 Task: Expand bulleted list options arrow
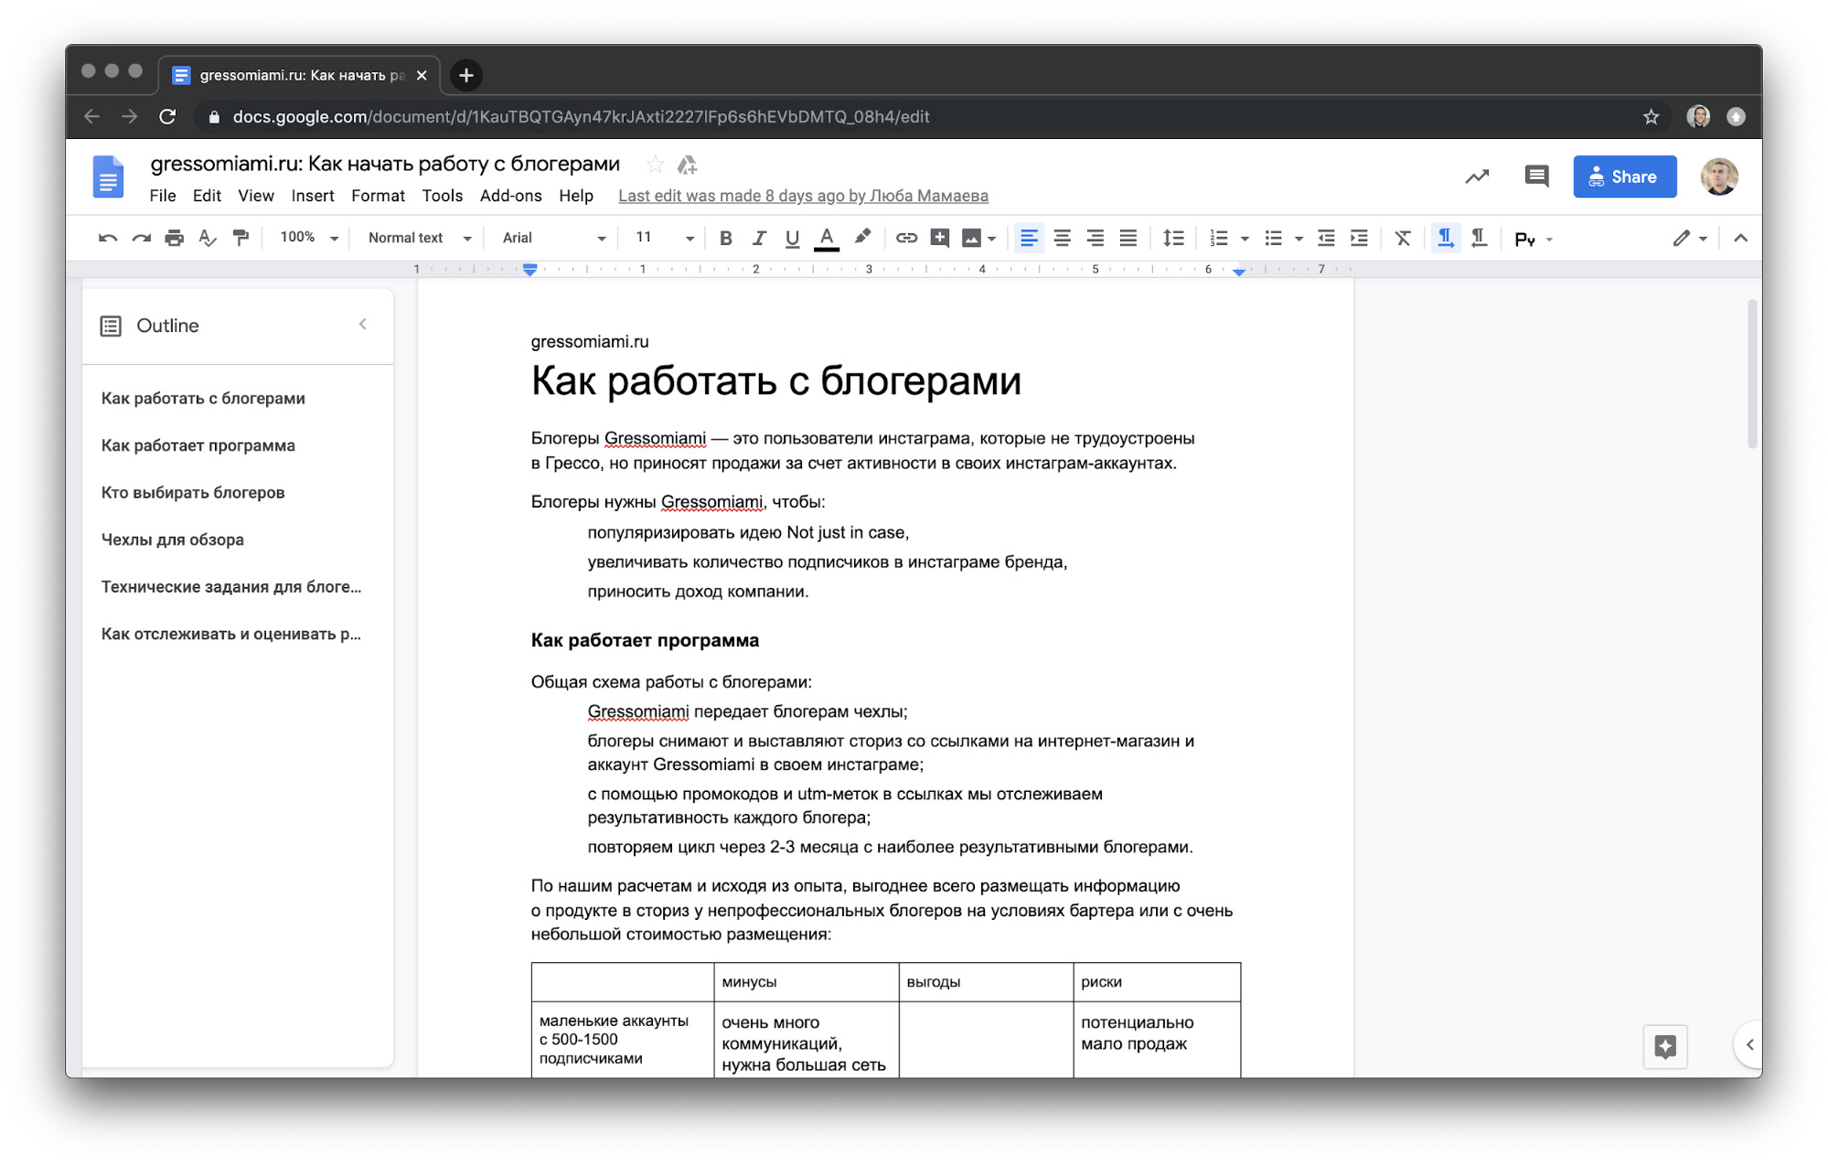1299,240
